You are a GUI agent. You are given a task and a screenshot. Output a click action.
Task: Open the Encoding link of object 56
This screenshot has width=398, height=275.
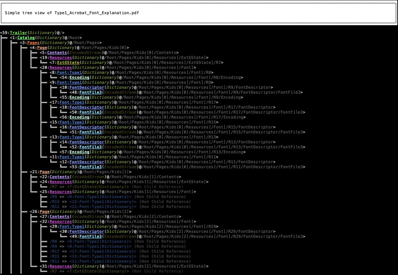pos(79,117)
